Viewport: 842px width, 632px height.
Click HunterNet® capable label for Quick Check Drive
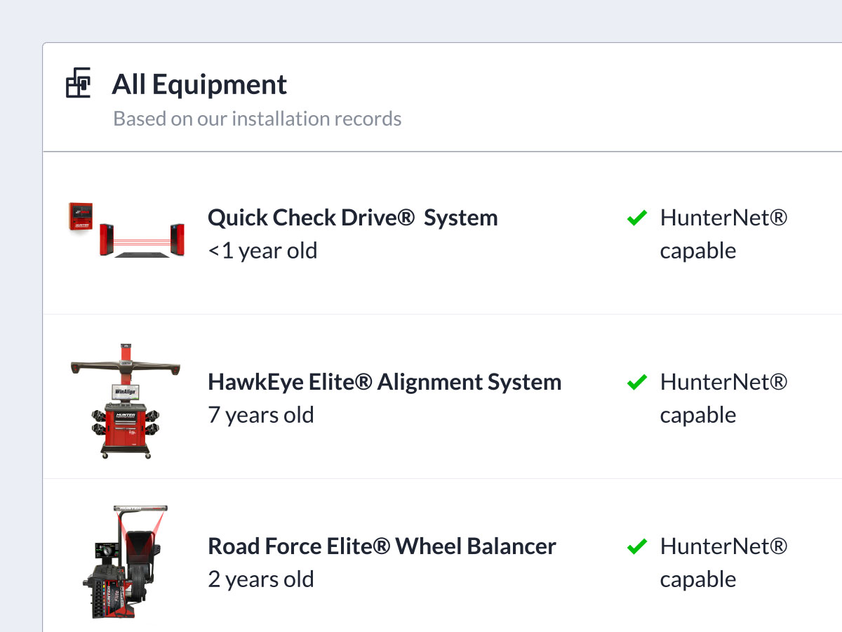click(x=723, y=234)
